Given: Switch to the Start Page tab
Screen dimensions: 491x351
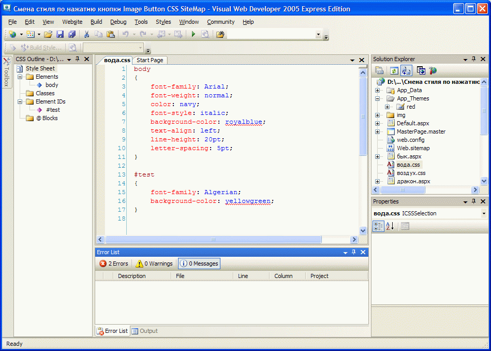Looking at the screenshot, I should (x=150, y=60).
